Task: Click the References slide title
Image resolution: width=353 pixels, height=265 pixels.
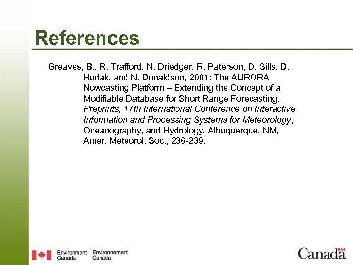Action: pyautogui.click(x=87, y=38)
